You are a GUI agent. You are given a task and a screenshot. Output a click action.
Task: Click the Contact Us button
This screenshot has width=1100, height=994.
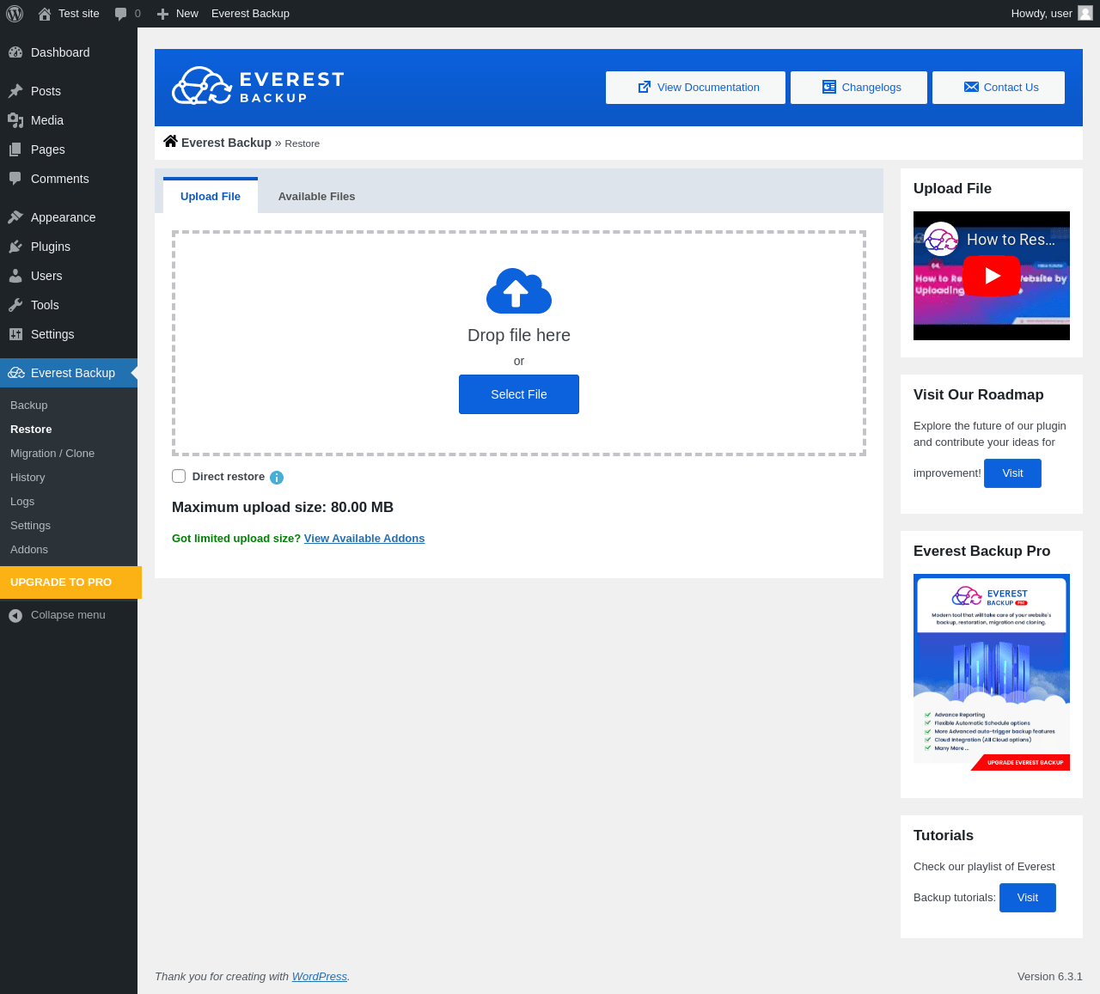pos(999,88)
